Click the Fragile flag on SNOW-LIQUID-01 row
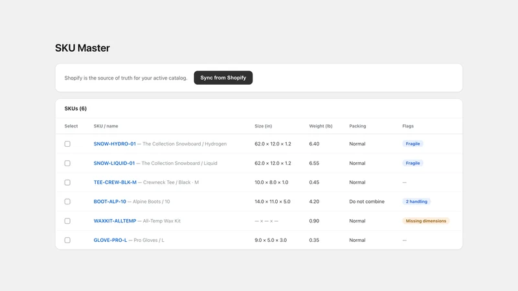 tap(412, 164)
